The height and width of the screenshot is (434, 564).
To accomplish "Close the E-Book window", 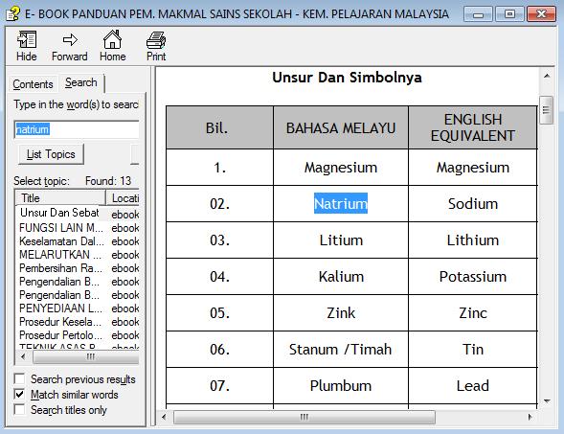I will (541, 14).
